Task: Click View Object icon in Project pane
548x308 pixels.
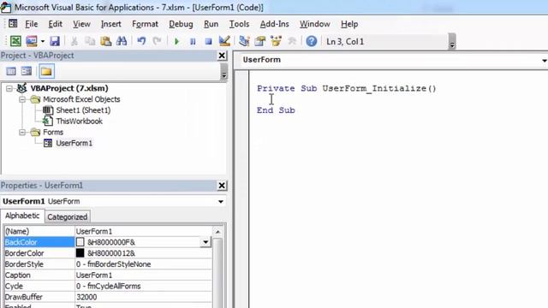Action: tap(27, 71)
